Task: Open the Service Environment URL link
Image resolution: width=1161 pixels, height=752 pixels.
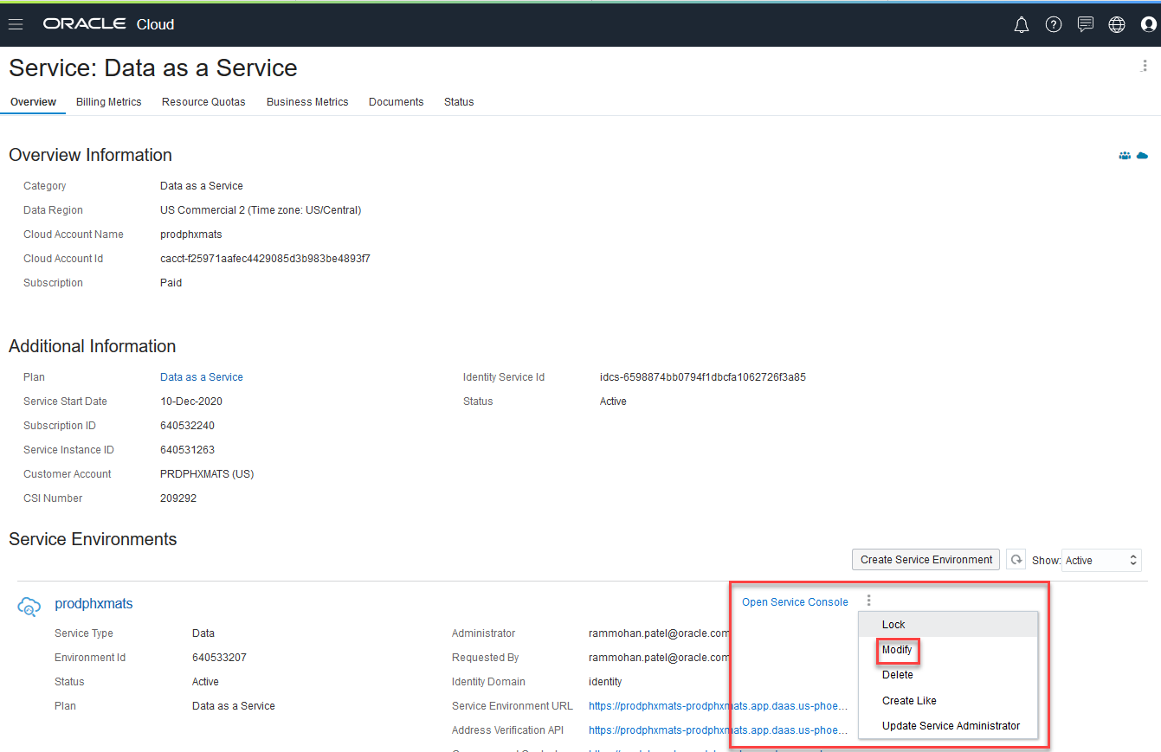Action: click(x=718, y=706)
